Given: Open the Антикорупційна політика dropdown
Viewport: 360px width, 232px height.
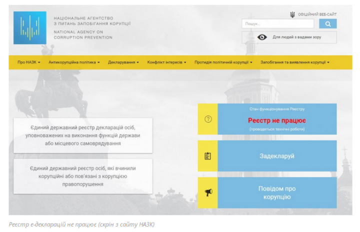Looking at the screenshot, I should 74,62.
